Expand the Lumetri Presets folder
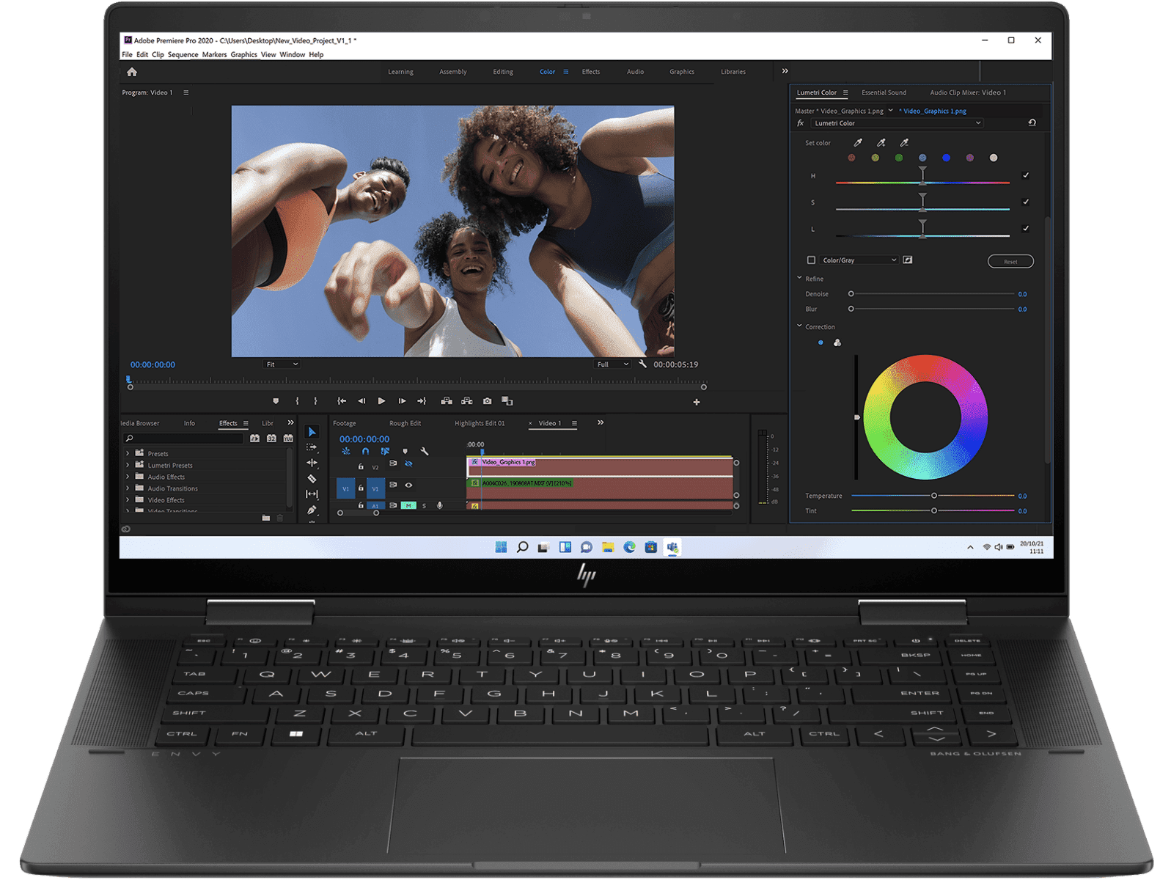The height and width of the screenshot is (880, 1171). pos(128,465)
